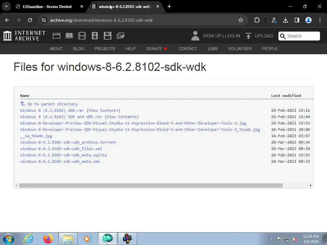Screen dimensions: 327x245
Task: Open windows-8-6.2.8102-sdk-wdk_meta.sqlite
Action: click(x=64, y=155)
